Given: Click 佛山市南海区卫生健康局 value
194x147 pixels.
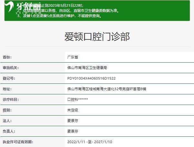Looking at the screenshot, I should 87,68.
